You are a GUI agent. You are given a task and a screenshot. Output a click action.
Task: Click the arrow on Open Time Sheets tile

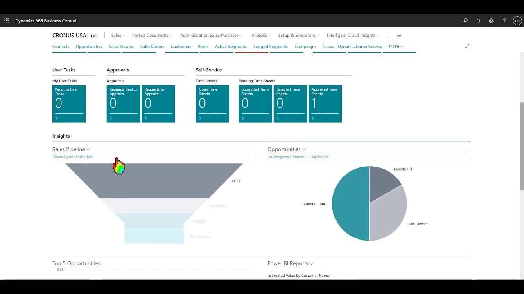tap(200, 118)
